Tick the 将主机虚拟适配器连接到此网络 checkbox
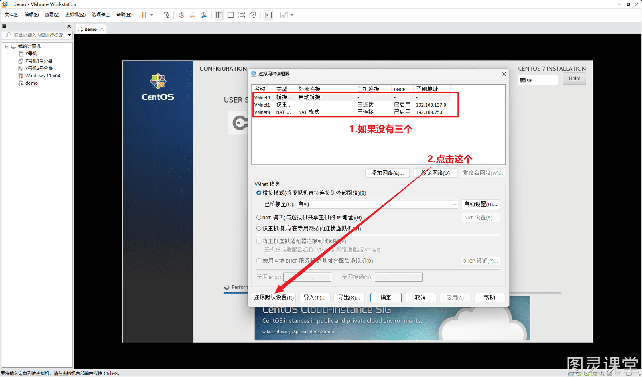Image resolution: width=642 pixels, height=377 pixels. click(x=259, y=241)
